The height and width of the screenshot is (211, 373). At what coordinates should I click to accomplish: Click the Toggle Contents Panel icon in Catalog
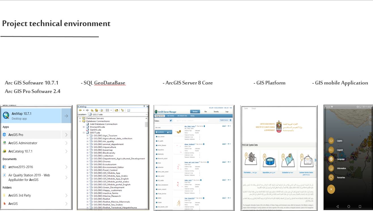[x=123, y=110]
